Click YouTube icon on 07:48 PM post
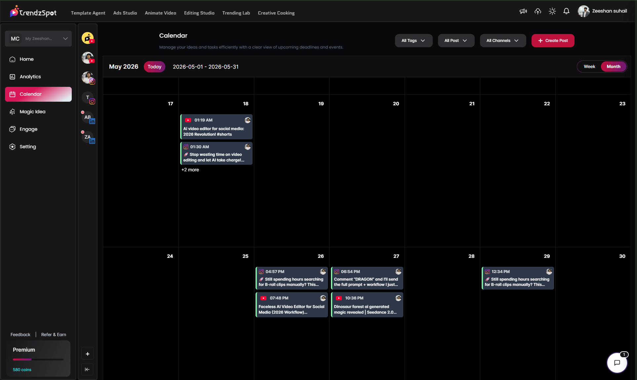 [263, 298]
